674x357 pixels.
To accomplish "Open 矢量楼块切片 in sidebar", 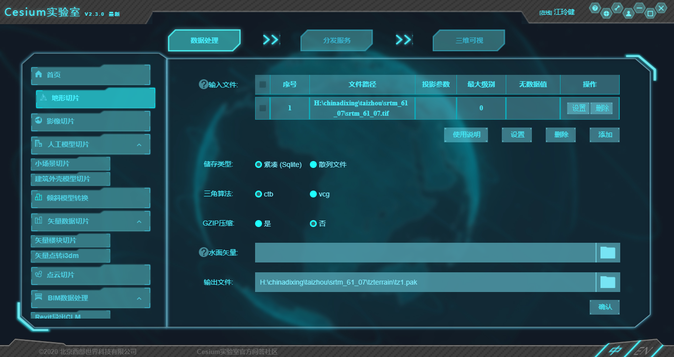I will click(x=71, y=240).
